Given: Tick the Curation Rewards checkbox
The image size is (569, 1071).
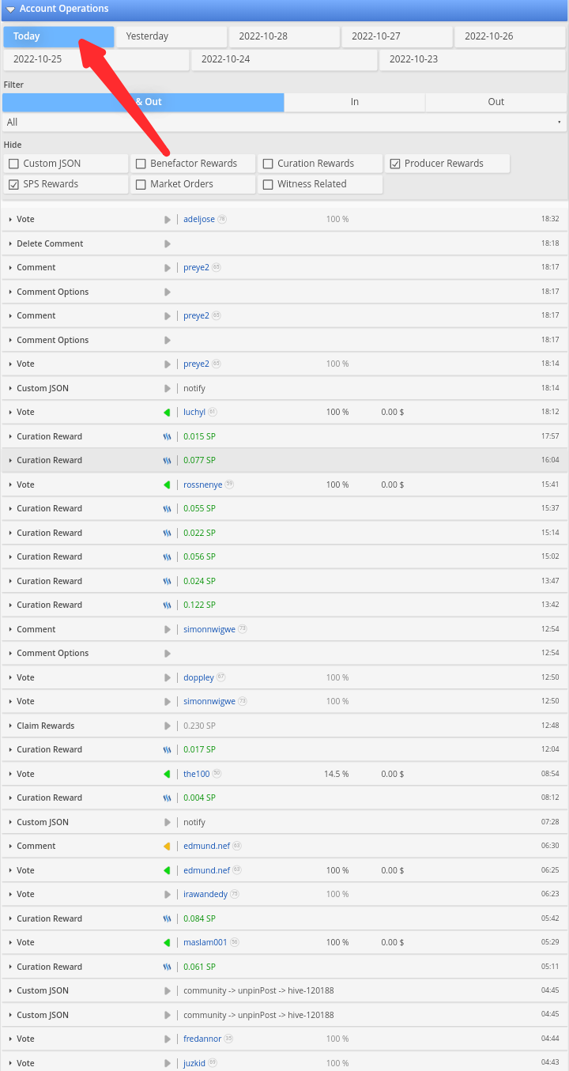Looking at the screenshot, I should [268, 164].
